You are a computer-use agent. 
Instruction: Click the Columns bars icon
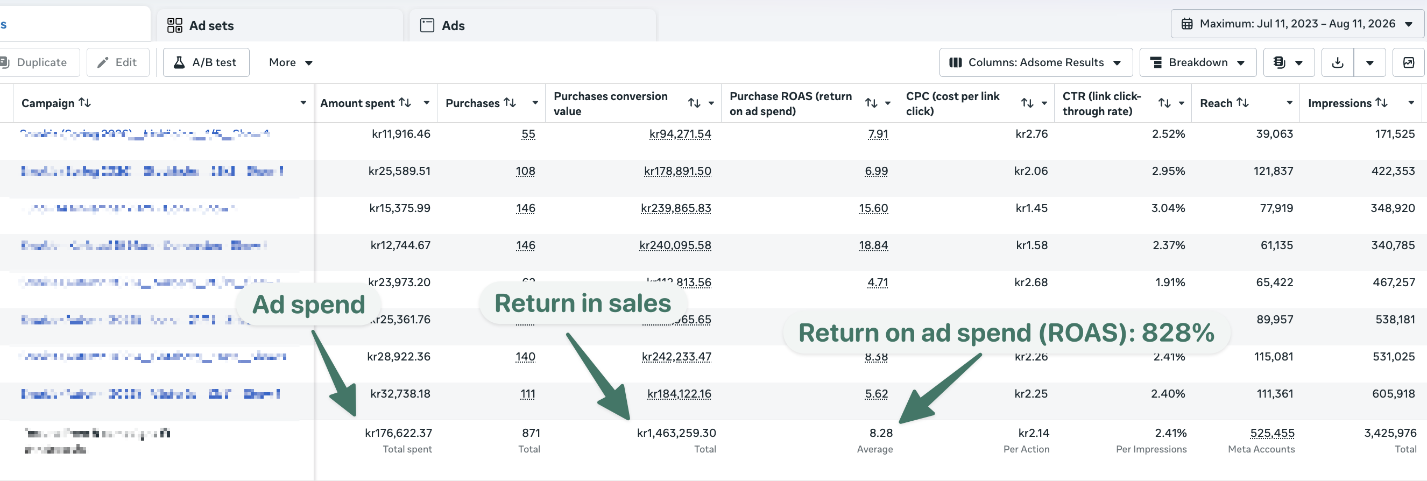coord(956,62)
